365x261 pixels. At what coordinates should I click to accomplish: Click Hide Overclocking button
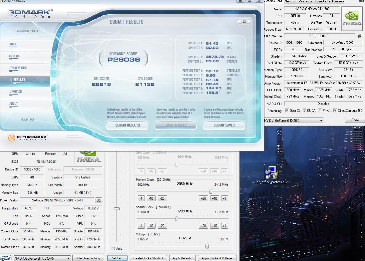pos(88,258)
